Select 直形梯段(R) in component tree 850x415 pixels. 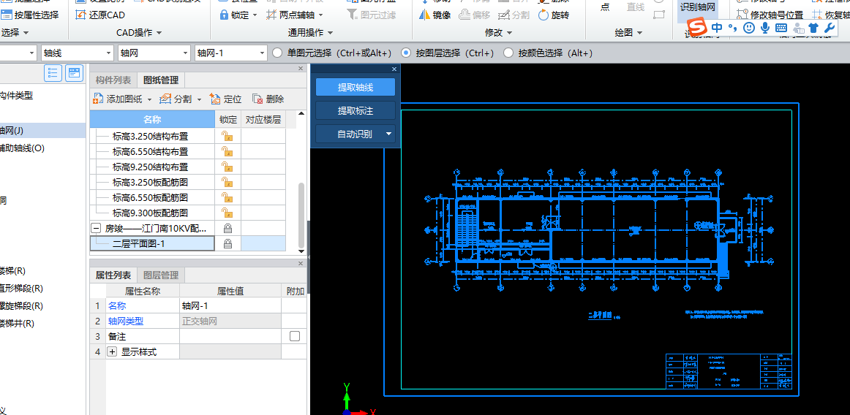click(x=22, y=288)
